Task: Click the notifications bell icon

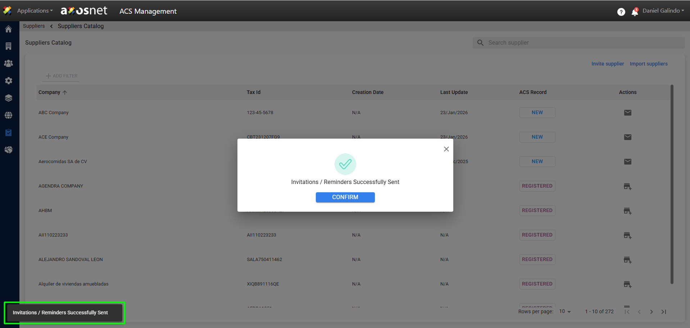Action: (635, 12)
